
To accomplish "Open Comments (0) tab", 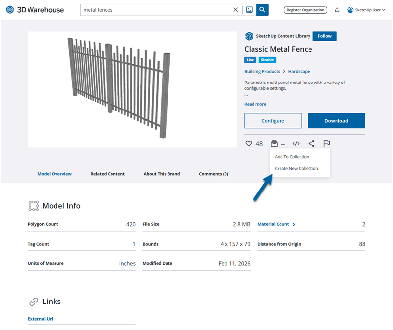I will pyautogui.click(x=214, y=174).
